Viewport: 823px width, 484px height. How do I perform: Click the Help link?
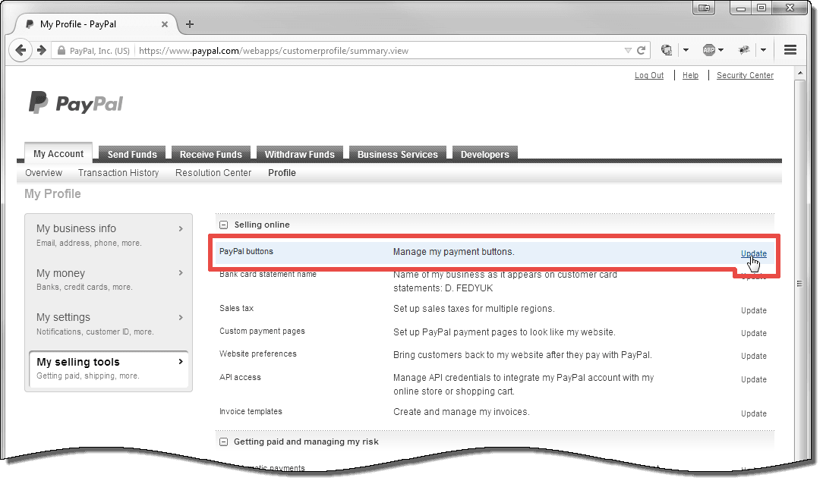click(691, 76)
